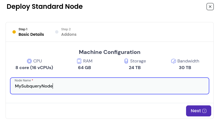Viewport: 219px width, 123px height.
Task: Click the Storage database icon
Action: click(x=126, y=61)
